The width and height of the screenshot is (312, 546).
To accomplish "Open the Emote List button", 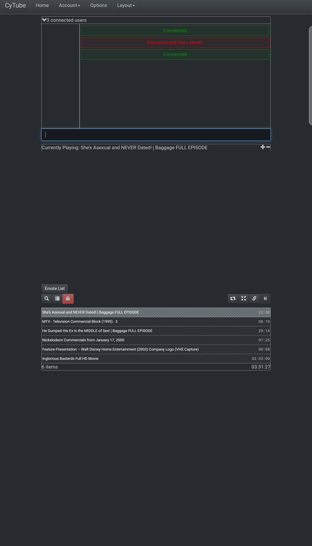I will (55, 288).
